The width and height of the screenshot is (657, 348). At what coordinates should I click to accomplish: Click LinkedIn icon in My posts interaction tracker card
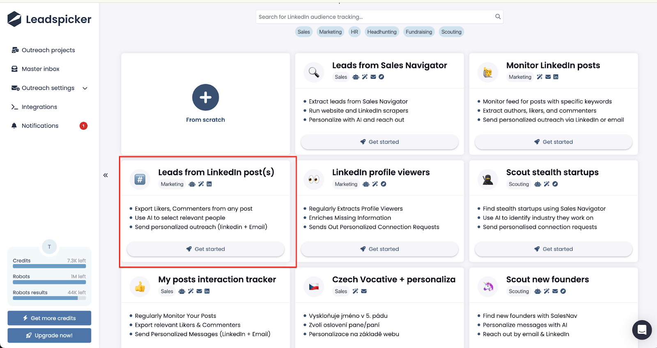point(207,291)
